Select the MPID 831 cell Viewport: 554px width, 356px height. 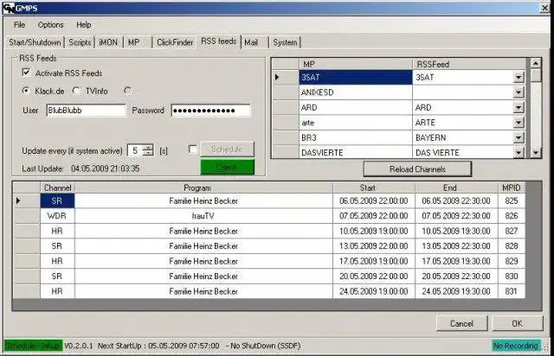click(512, 291)
